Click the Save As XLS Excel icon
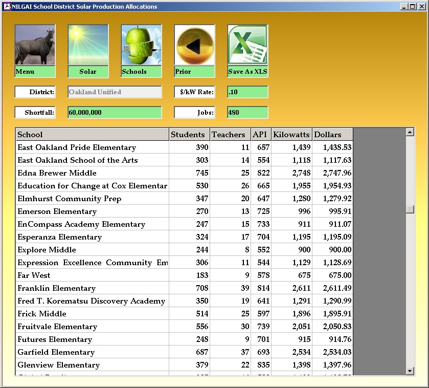The image size is (429, 388). click(x=247, y=45)
